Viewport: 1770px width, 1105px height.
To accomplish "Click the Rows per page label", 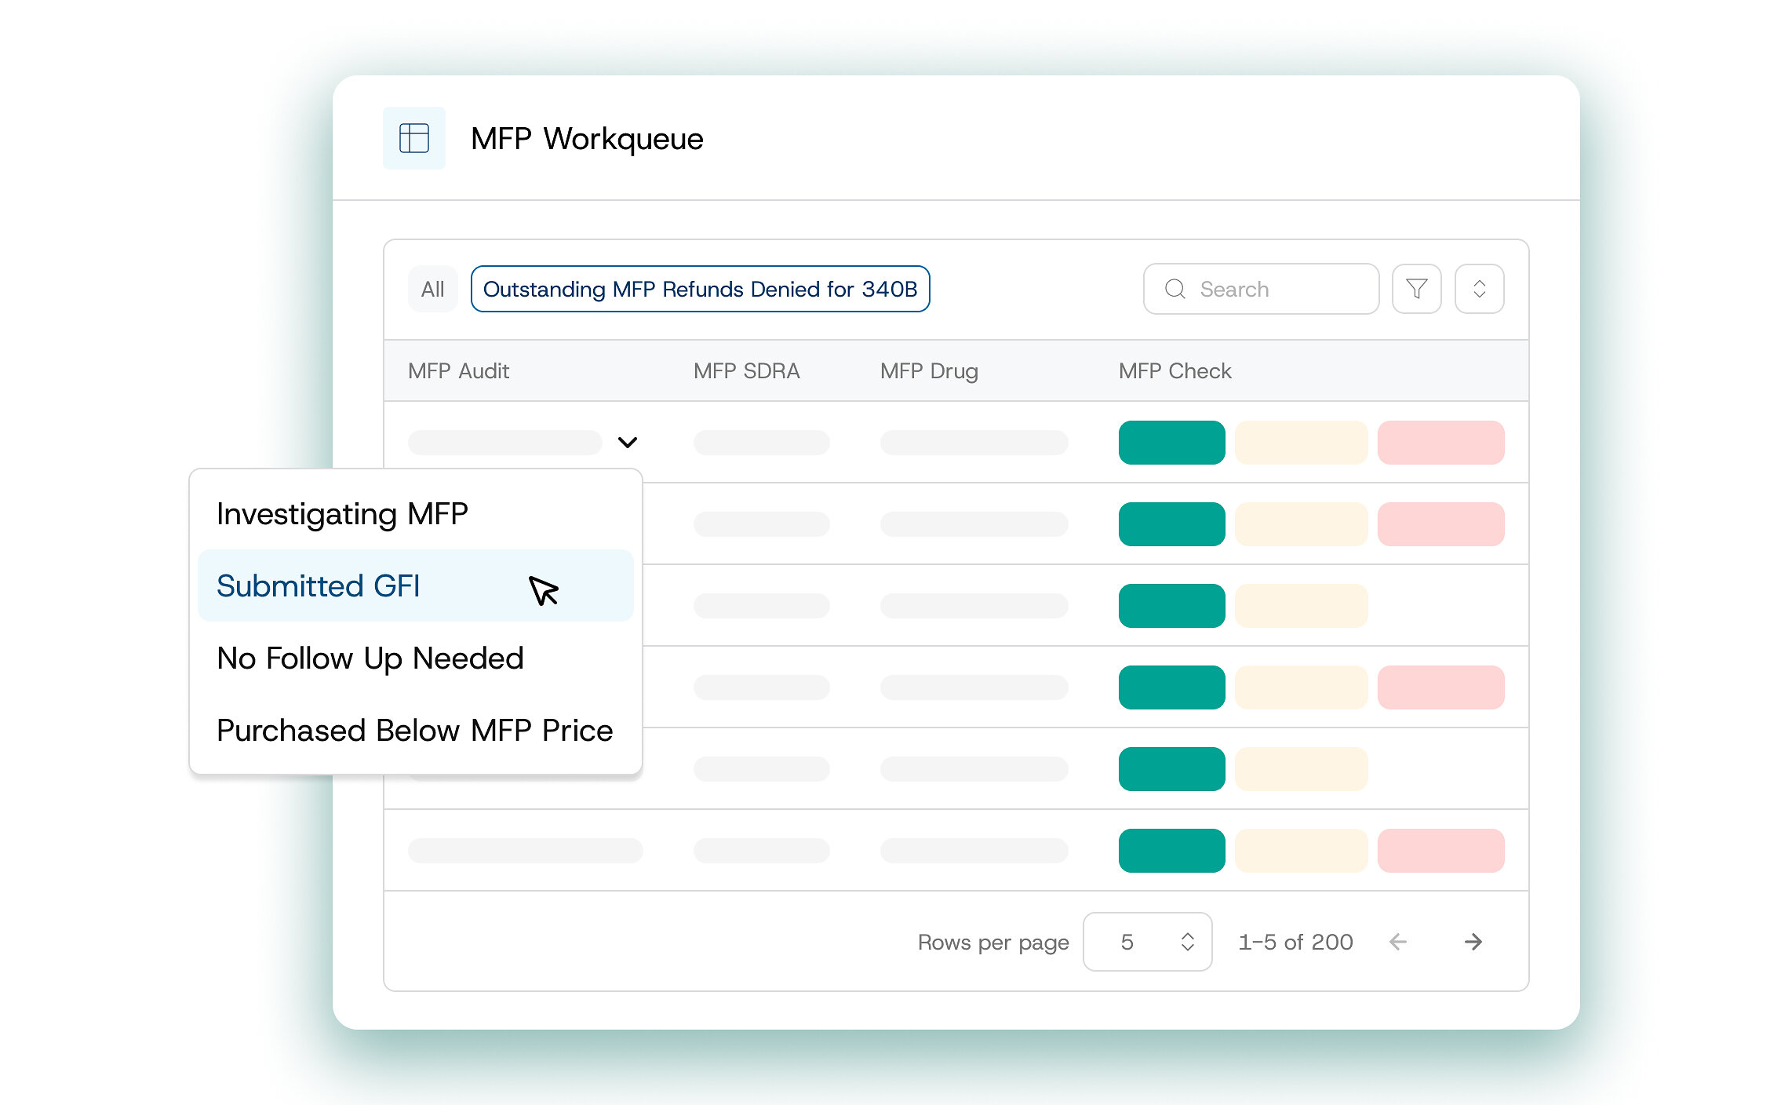I will (x=993, y=943).
